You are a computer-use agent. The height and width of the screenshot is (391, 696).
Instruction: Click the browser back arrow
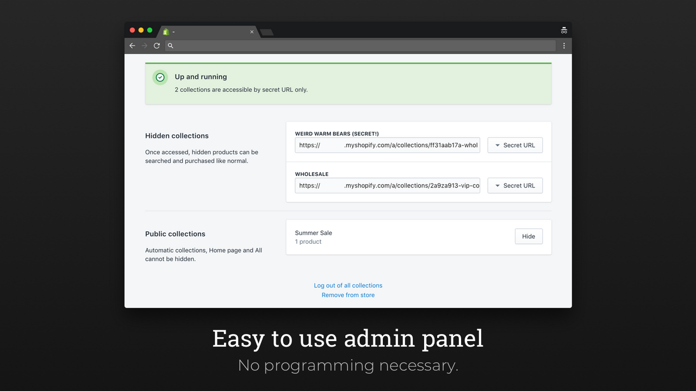click(x=132, y=46)
